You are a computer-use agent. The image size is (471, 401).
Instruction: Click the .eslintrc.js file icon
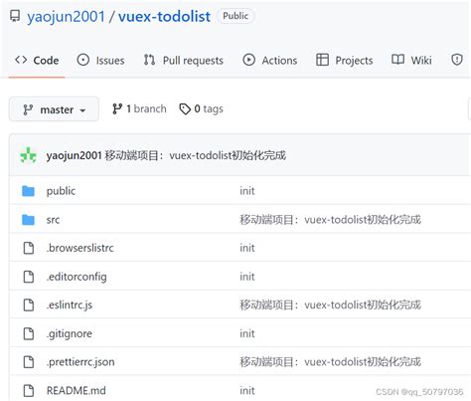click(29, 304)
